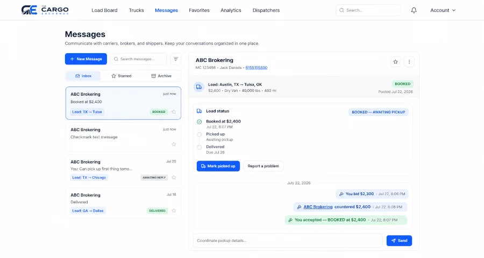Click the Delivered step circle
This screenshot has height=258, width=484.
(200, 147)
